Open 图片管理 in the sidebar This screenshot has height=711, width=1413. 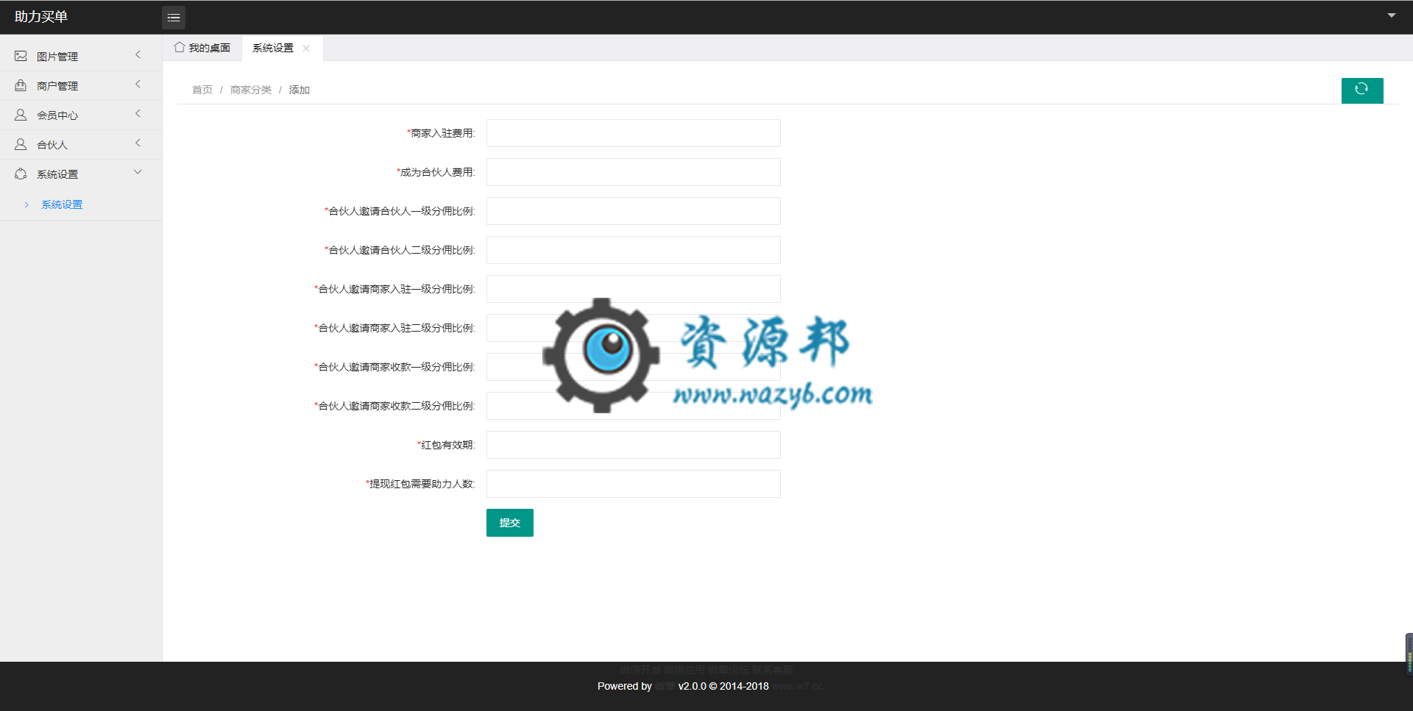[x=81, y=56]
